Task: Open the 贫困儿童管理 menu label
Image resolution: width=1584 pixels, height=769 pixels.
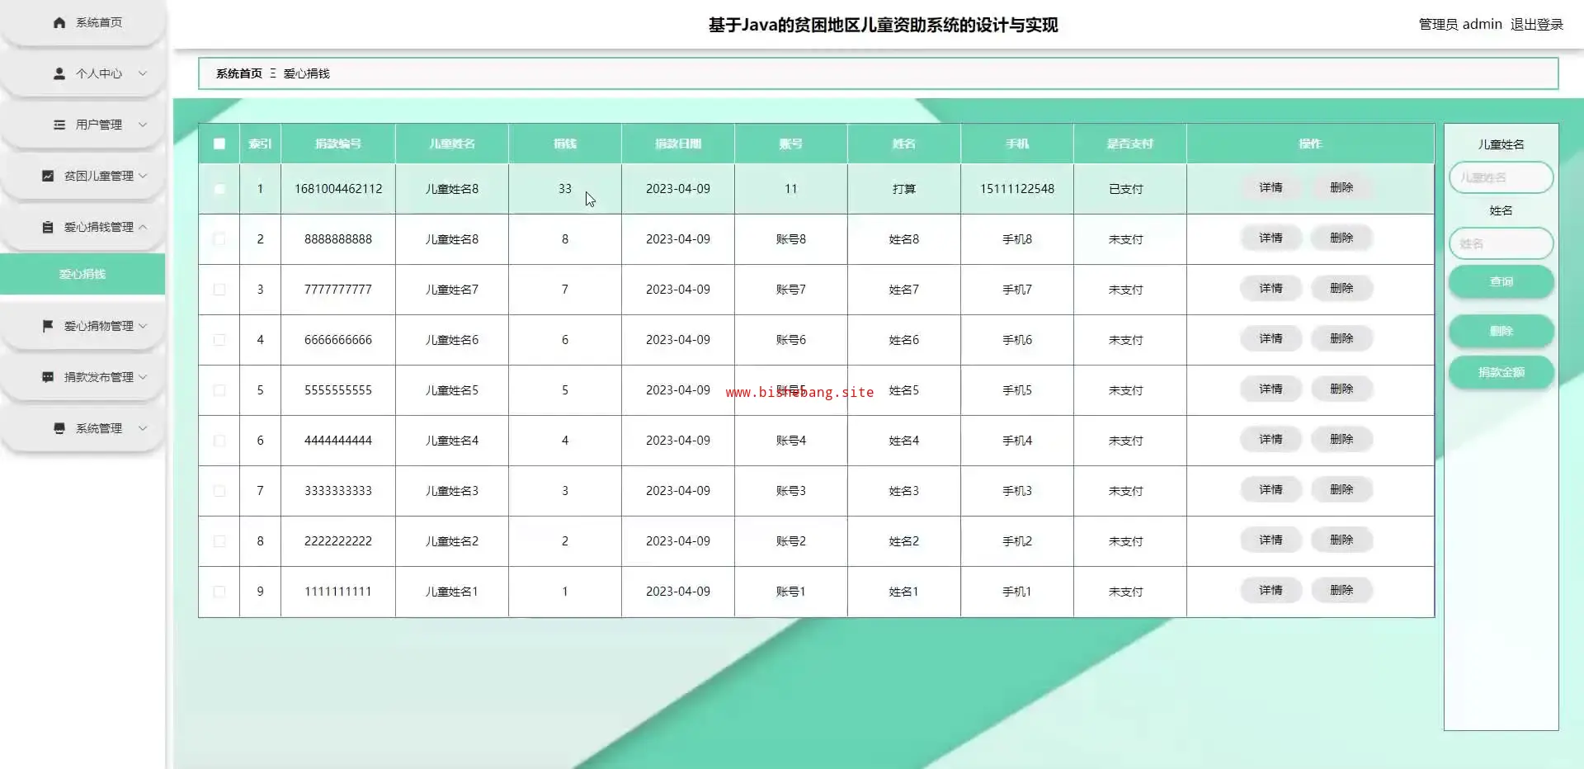Action: tap(99, 176)
